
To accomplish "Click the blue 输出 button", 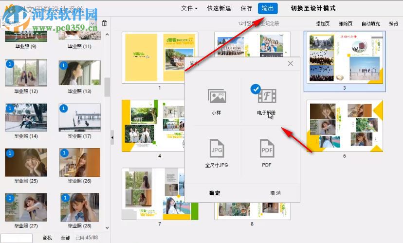I will (x=268, y=8).
